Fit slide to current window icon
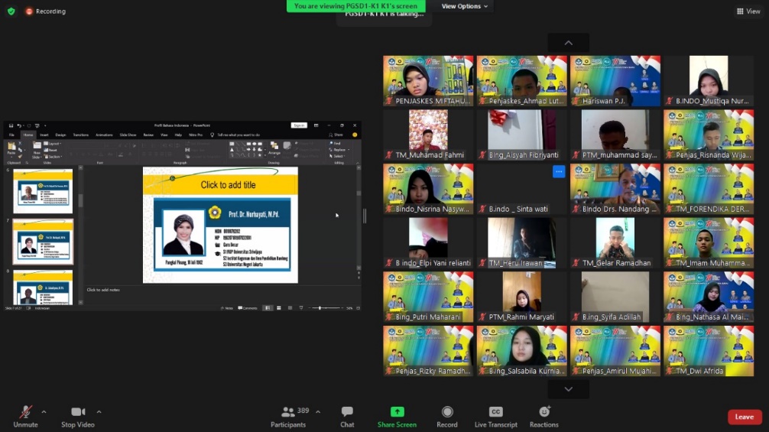 point(358,308)
